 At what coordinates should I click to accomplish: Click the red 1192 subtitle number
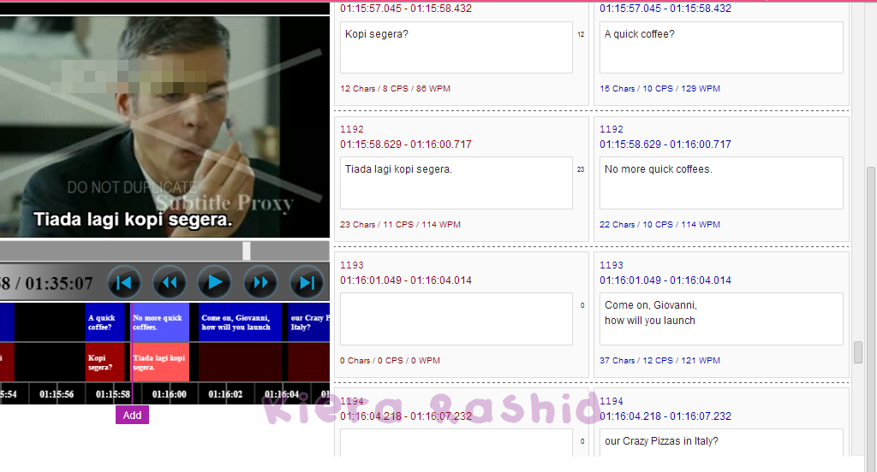[x=352, y=129]
